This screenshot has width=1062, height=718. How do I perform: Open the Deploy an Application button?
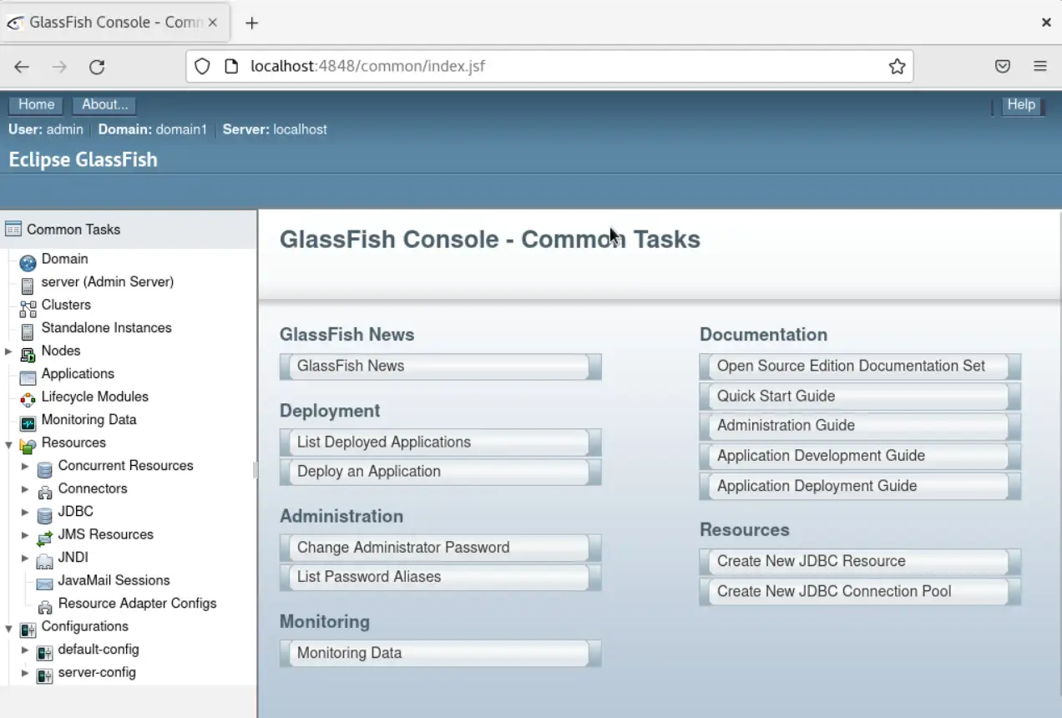pos(441,471)
